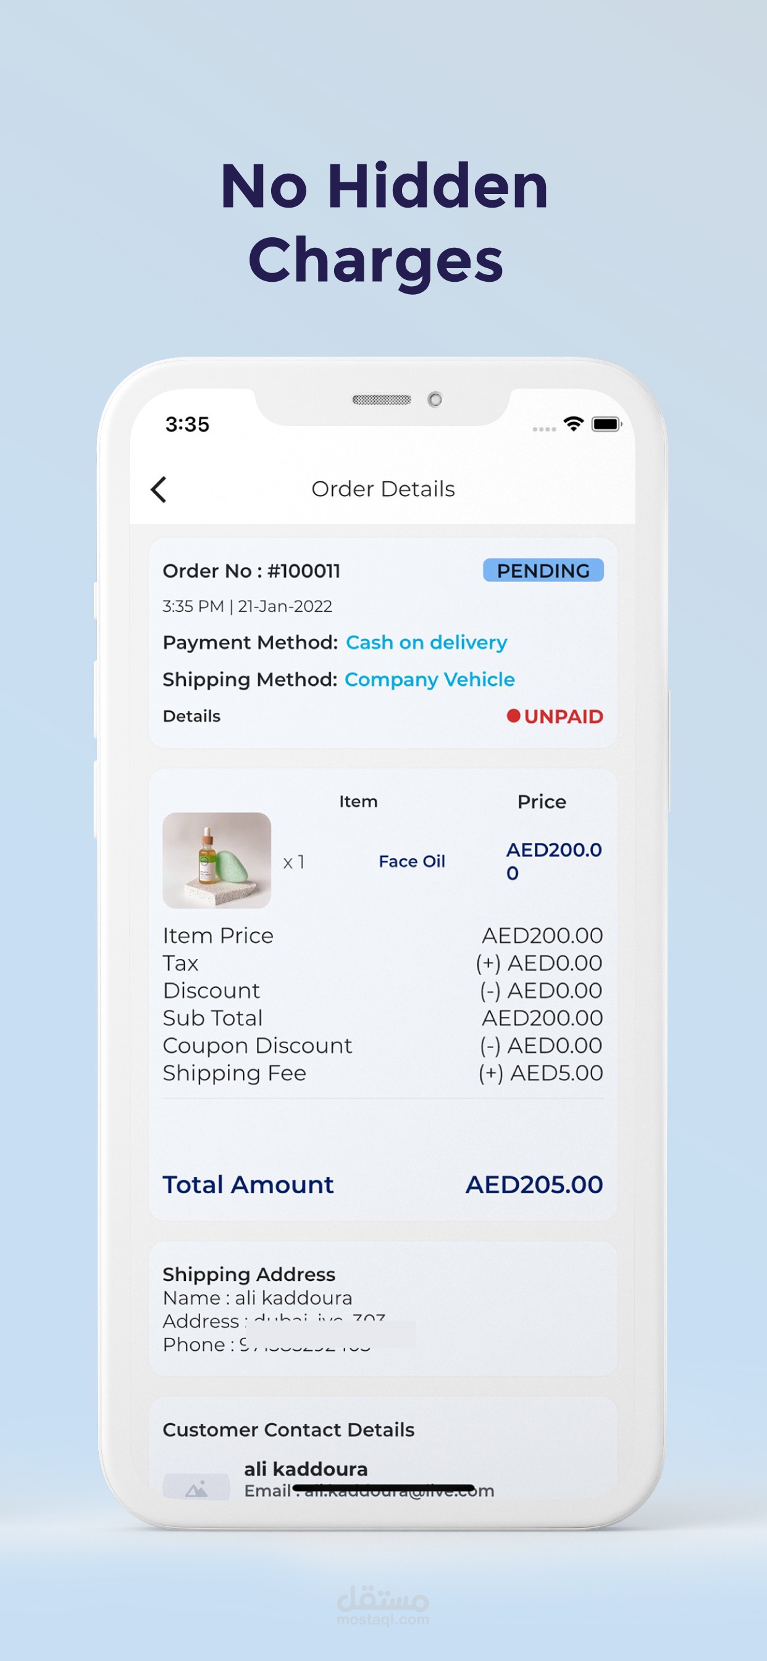This screenshot has width=767, height=1661.
Task: Tap the 3:35 clock in status bar
Action: point(188,425)
